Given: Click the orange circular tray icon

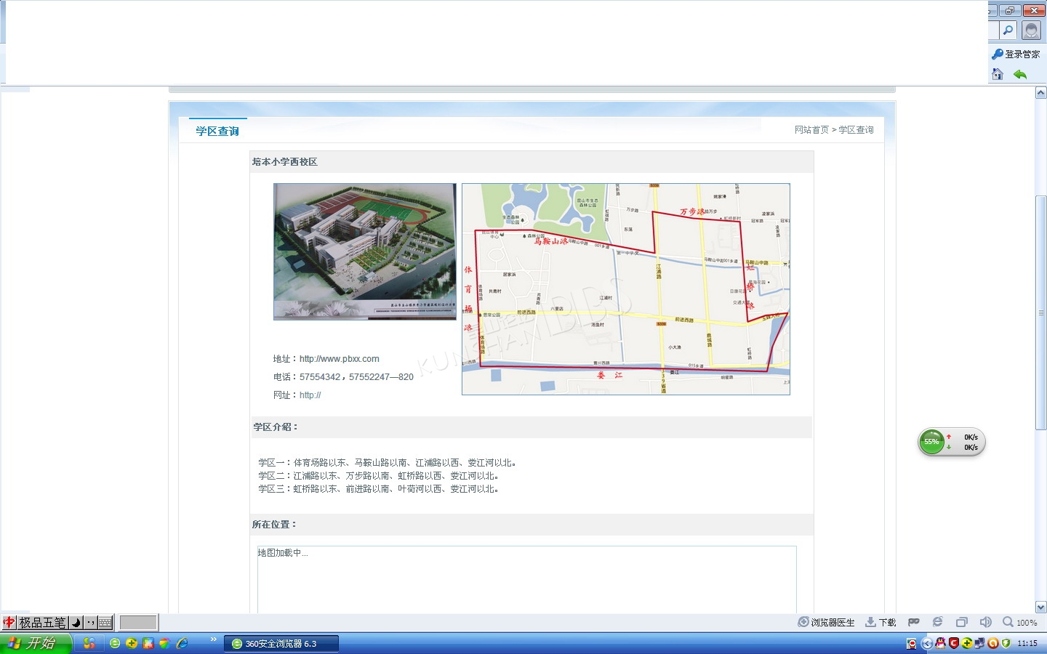Looking at the screenshot, I should coord(993,643).
